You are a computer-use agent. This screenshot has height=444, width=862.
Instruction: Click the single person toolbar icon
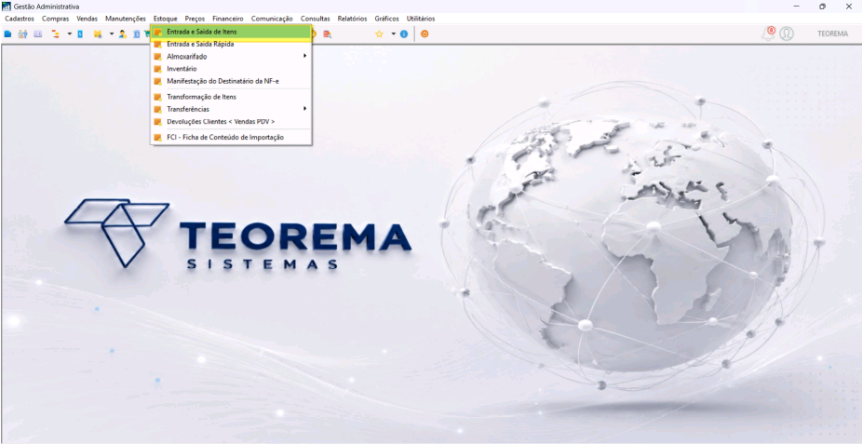[123, 34]
